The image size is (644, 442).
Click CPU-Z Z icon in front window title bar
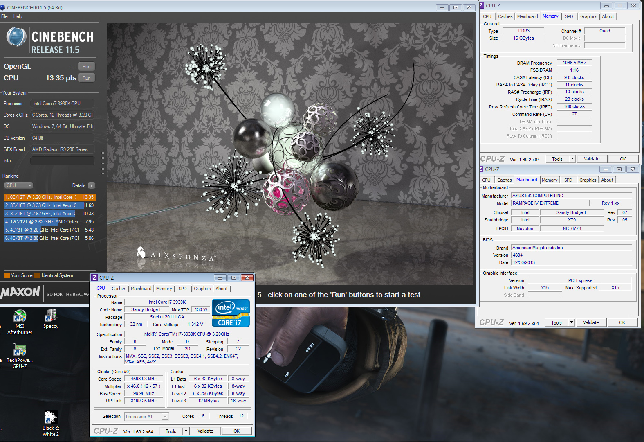[x=94, y=277]
